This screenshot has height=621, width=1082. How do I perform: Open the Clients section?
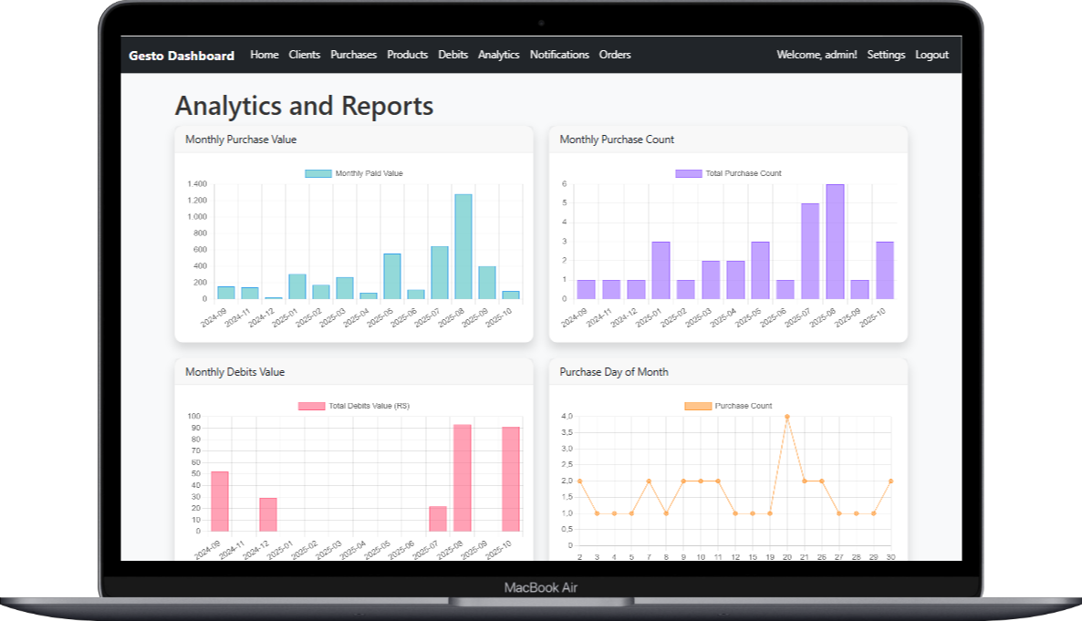(x=305, y=55)
